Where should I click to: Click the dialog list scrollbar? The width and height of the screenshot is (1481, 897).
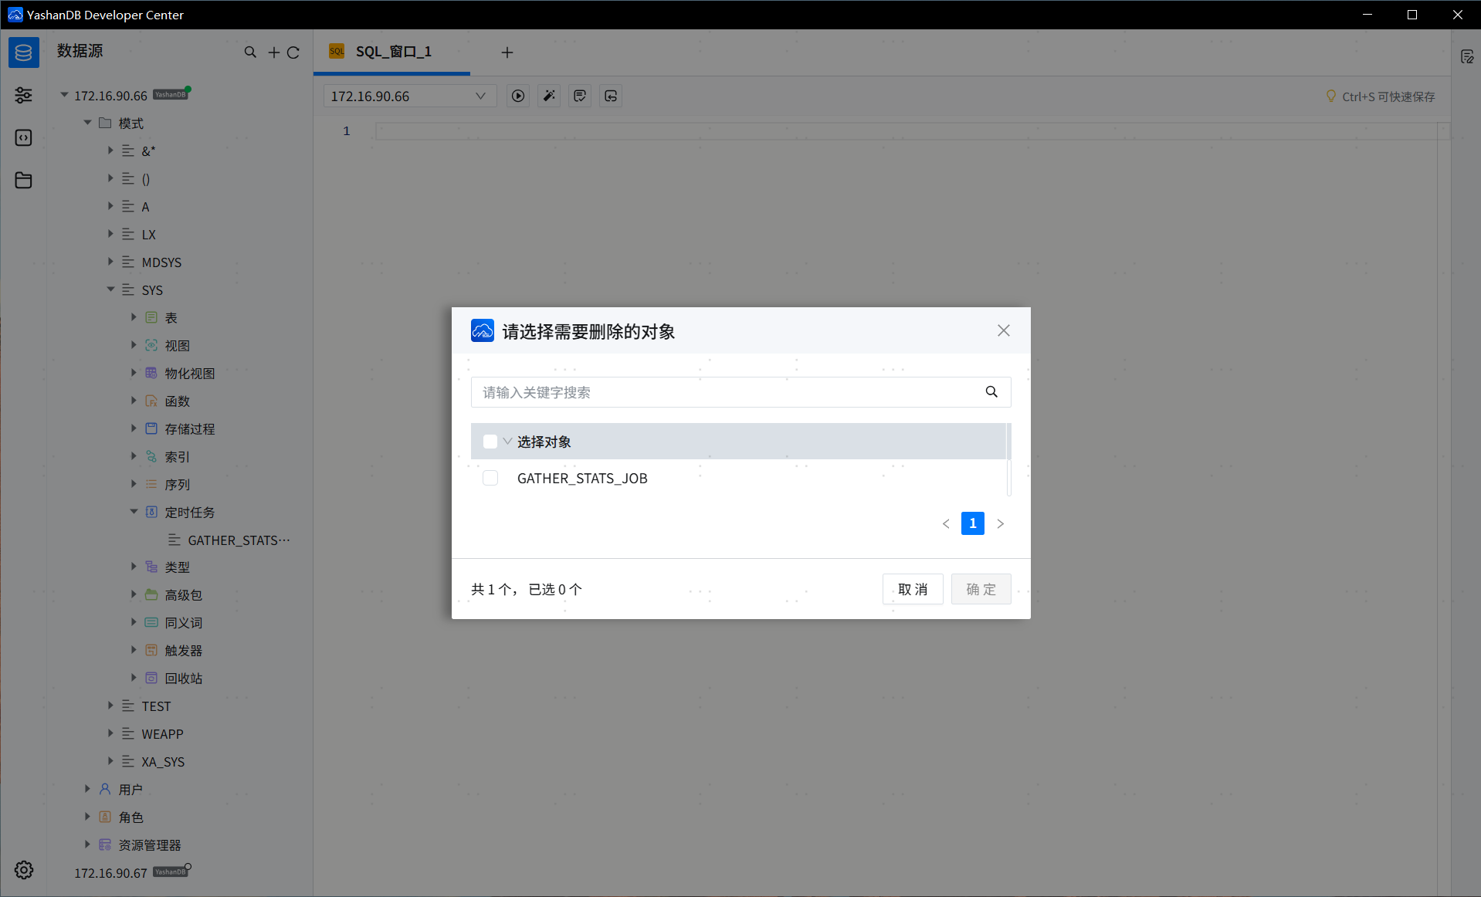(1009, 459)
